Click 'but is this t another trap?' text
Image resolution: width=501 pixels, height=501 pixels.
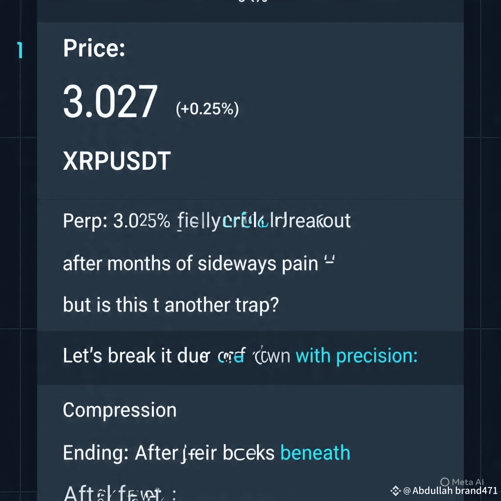point(171,305)
